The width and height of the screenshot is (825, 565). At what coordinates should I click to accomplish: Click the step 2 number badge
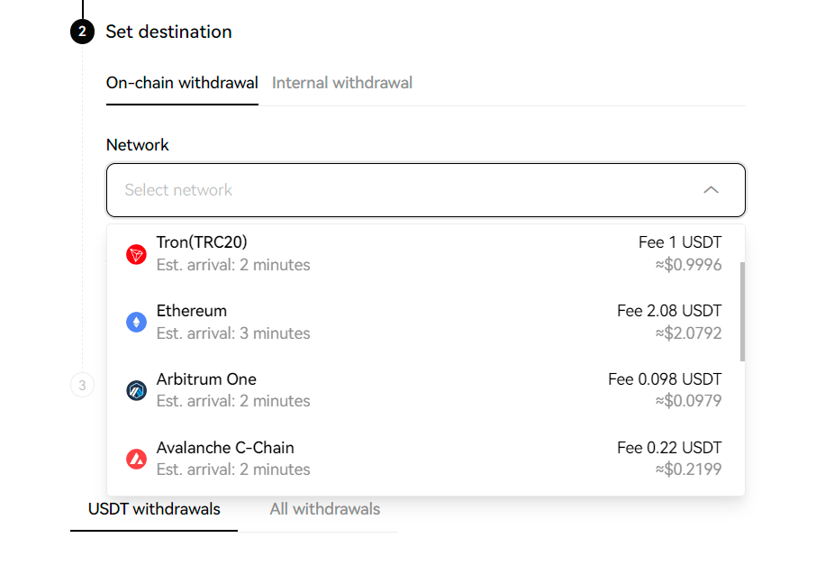(x=82, y=32)
